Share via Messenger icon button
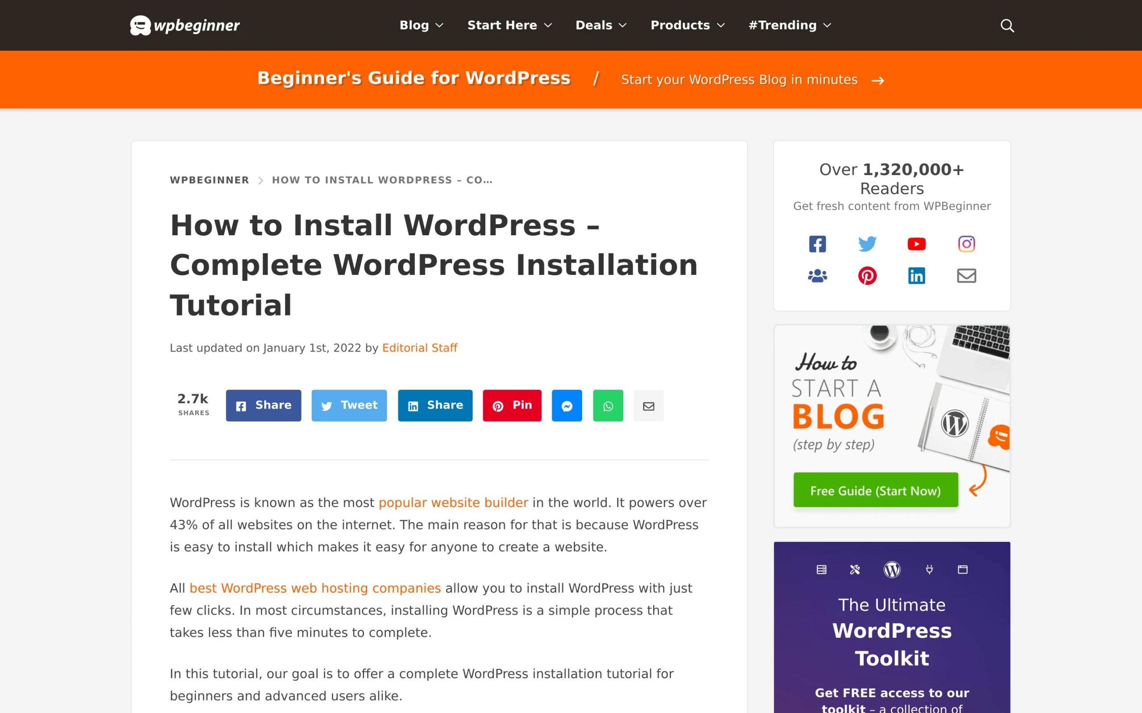Image resolution: width=1142 pixels, height=713 pixels. [x=567, y=406]
